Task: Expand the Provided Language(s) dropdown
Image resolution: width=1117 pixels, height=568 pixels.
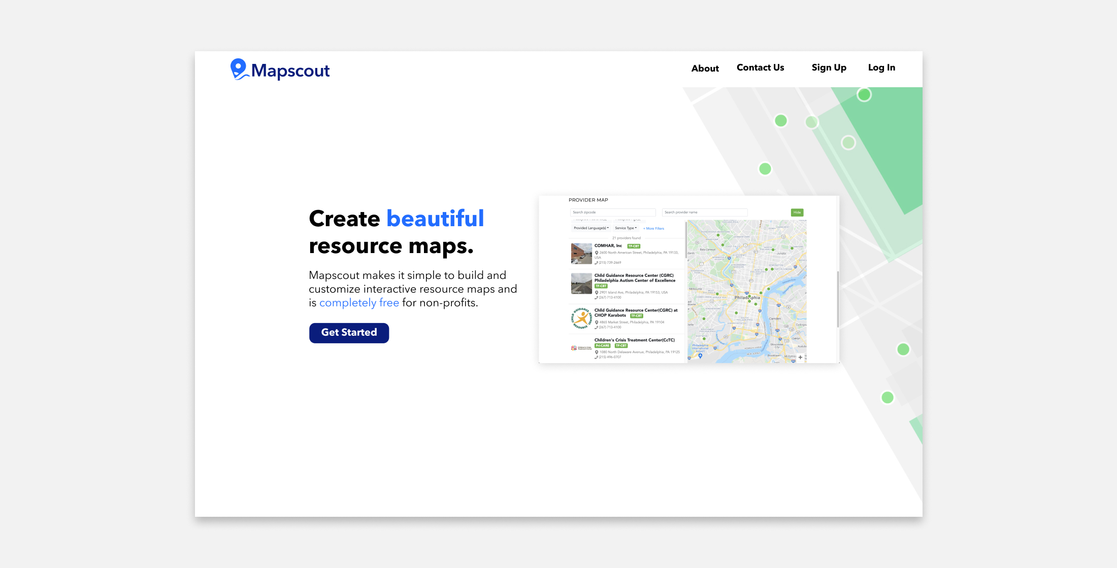Action: 591,228
